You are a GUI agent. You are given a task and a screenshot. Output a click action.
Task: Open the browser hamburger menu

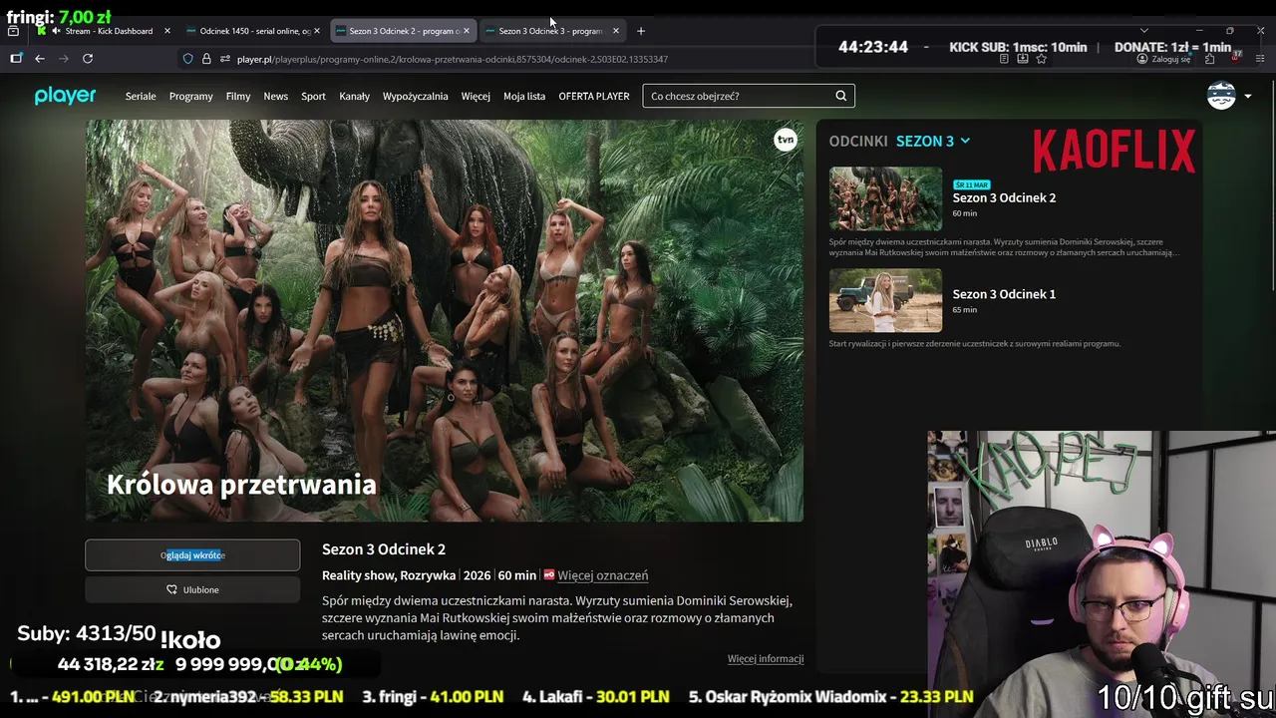coord(1261,59)
